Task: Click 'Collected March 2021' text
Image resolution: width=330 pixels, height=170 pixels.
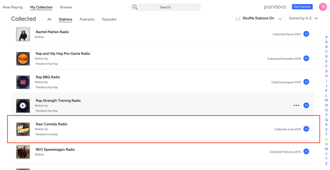Action: click(x=287, y=34)
